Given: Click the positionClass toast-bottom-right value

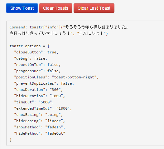Looking at the screenshot, I should (74, 77).
